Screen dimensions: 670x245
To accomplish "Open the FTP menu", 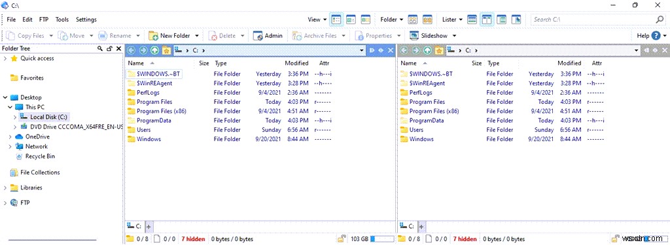I will (x=44, y=19).
